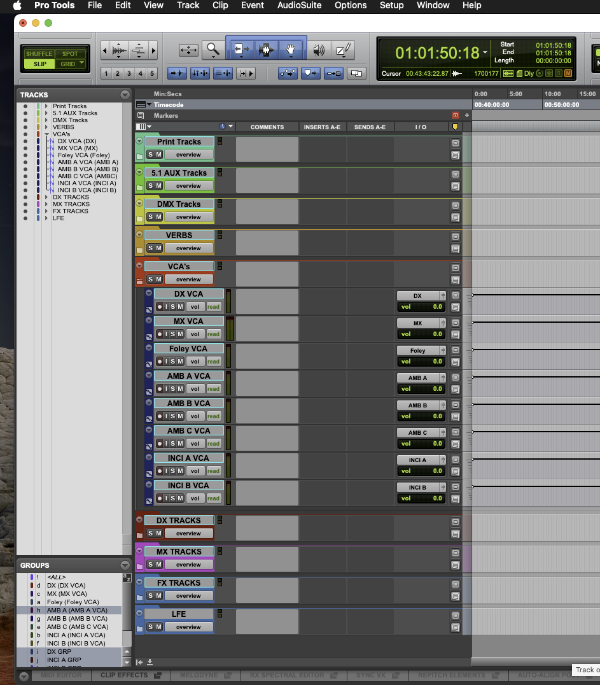Open the GROUPS list popup menu

pyautogui.click(x=125, y=565)
